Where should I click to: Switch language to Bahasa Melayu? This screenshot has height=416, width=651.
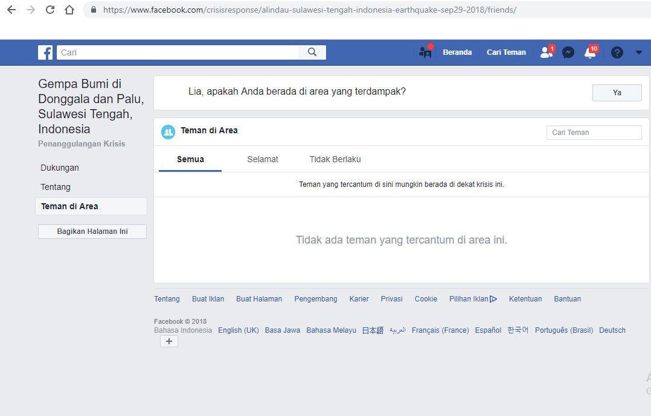(332, 330)
